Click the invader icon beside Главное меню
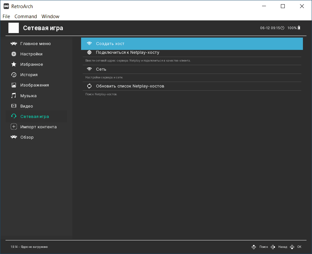This screenshot has width=312, height=254. click(x=14, y=43)
